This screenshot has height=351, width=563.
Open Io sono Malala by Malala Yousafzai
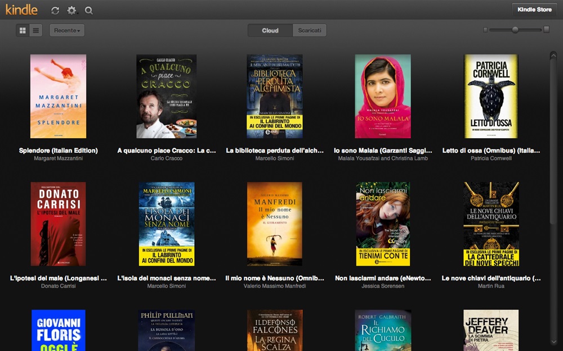[383, 96]
